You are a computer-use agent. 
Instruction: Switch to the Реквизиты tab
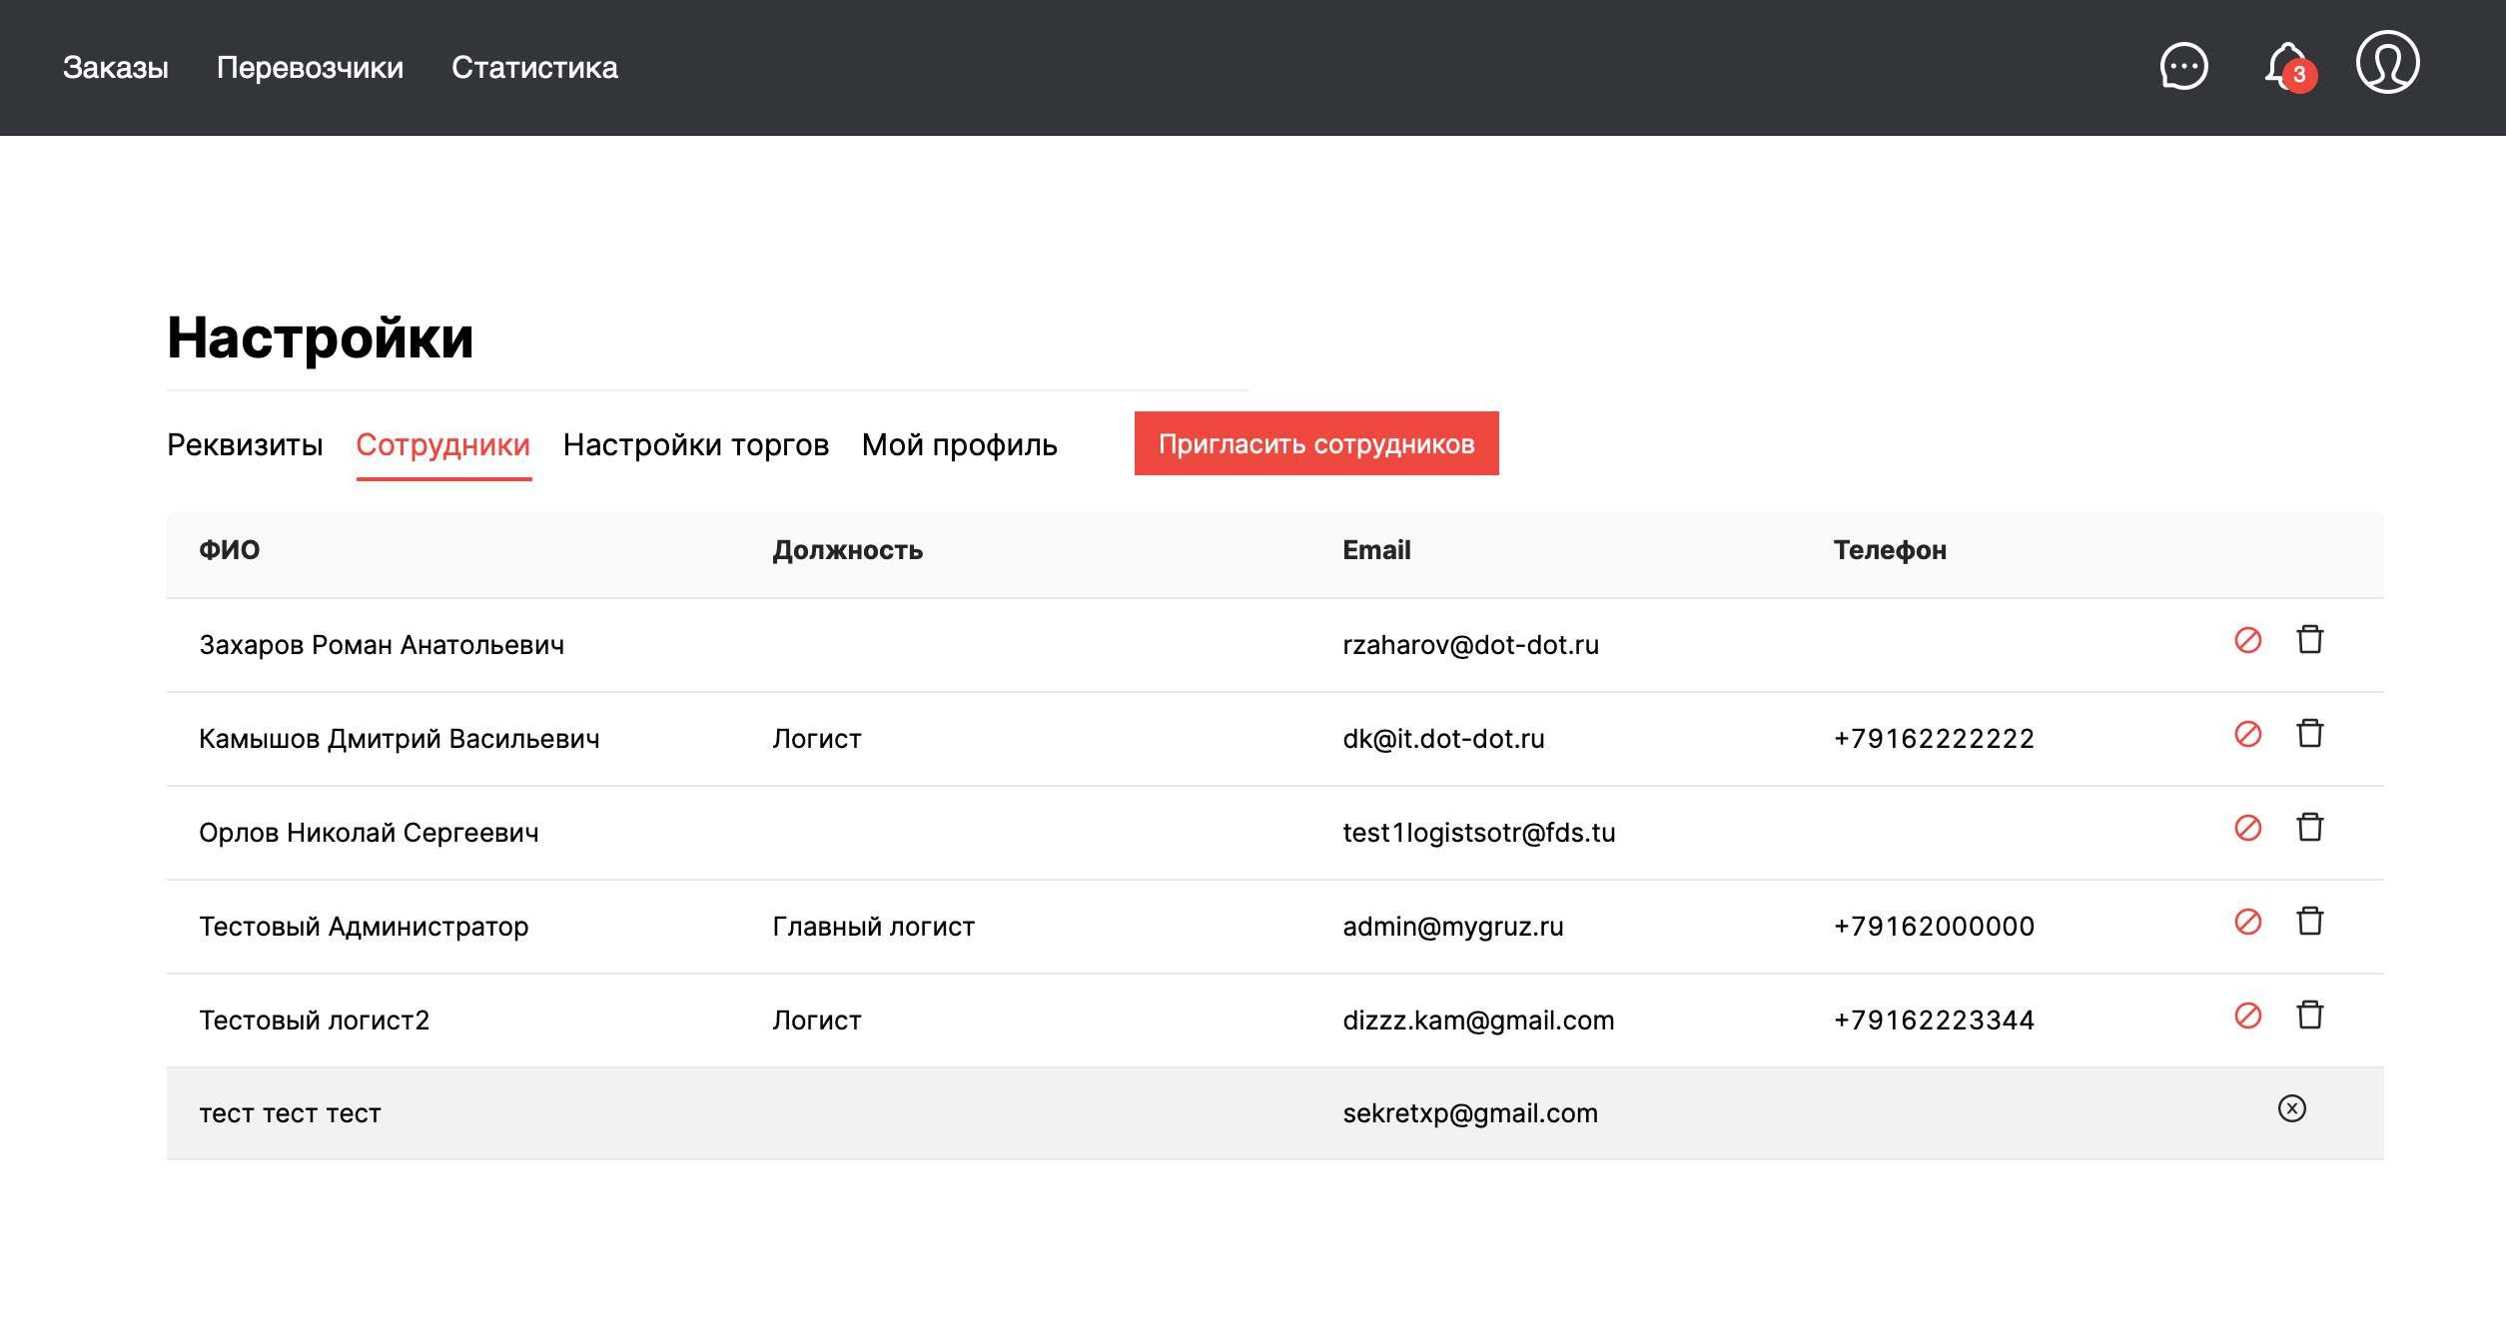[x=245, y=444]
